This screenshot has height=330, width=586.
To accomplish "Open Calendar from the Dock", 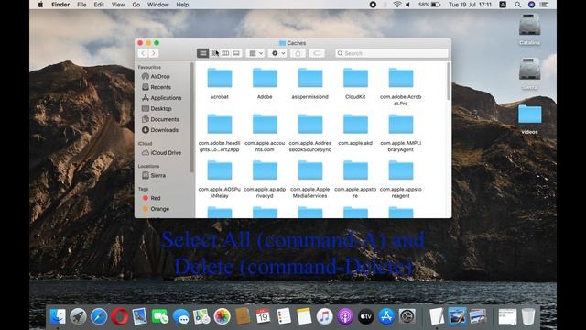I will point(263,316).
